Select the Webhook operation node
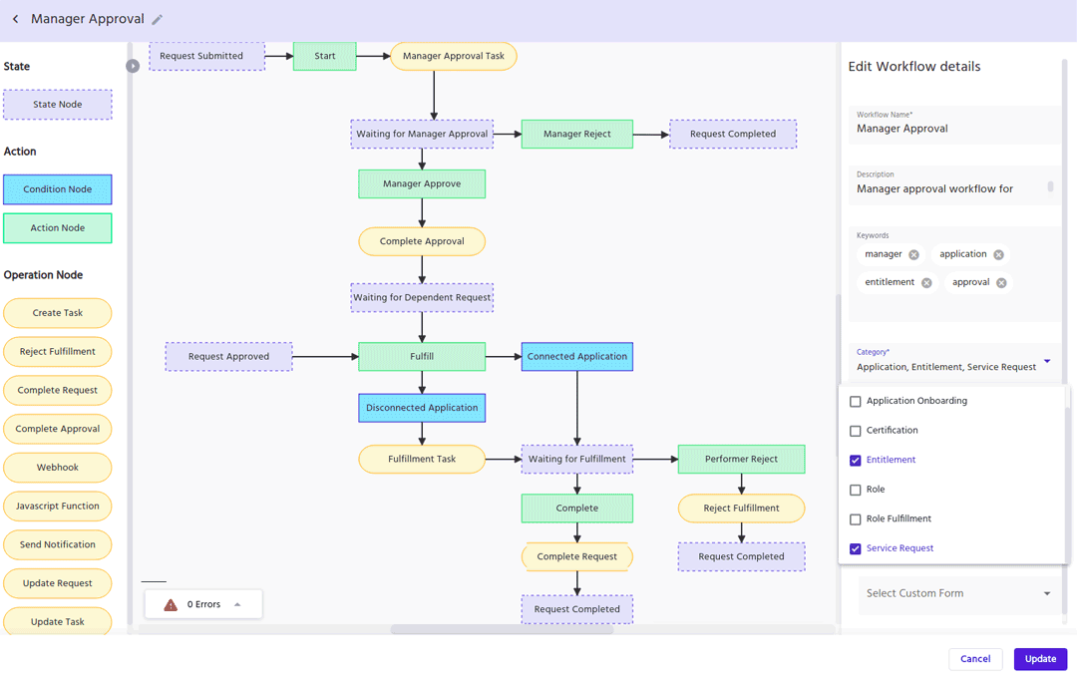 [58, 468]
